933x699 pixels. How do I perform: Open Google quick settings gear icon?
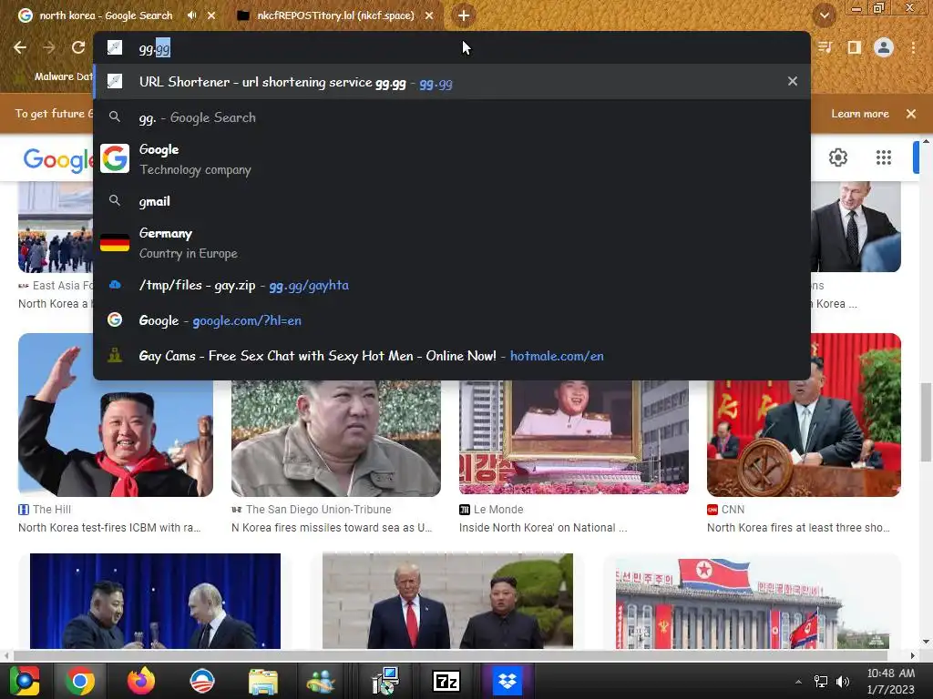[838, 157]
